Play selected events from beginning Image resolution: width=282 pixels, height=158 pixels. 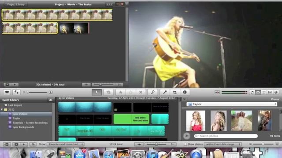click(24, 144)
